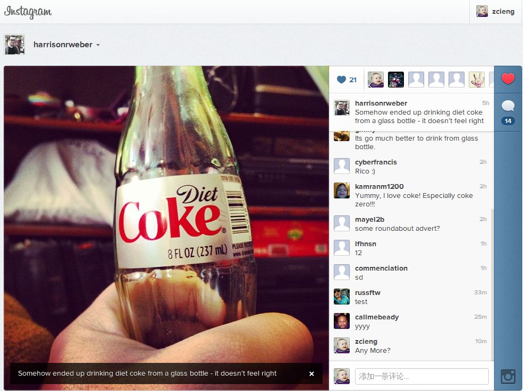
Task: Select the 'some roundabout advert?' comment text
Action: (397, 229)
